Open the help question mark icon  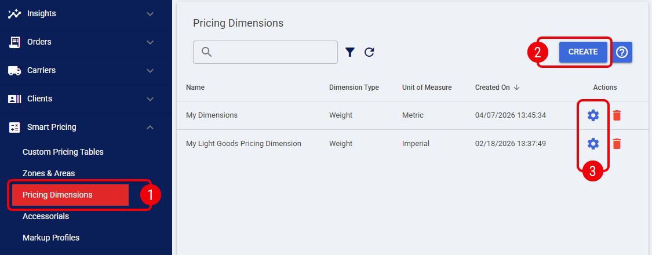pyautogui.click(x=622, y=52)
